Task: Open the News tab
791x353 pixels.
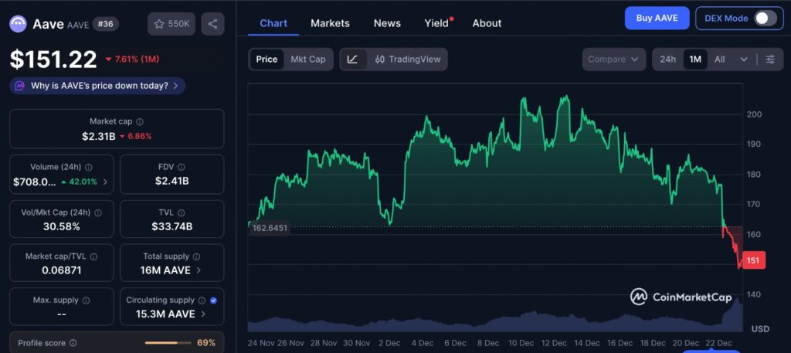Action: point(387,23)
